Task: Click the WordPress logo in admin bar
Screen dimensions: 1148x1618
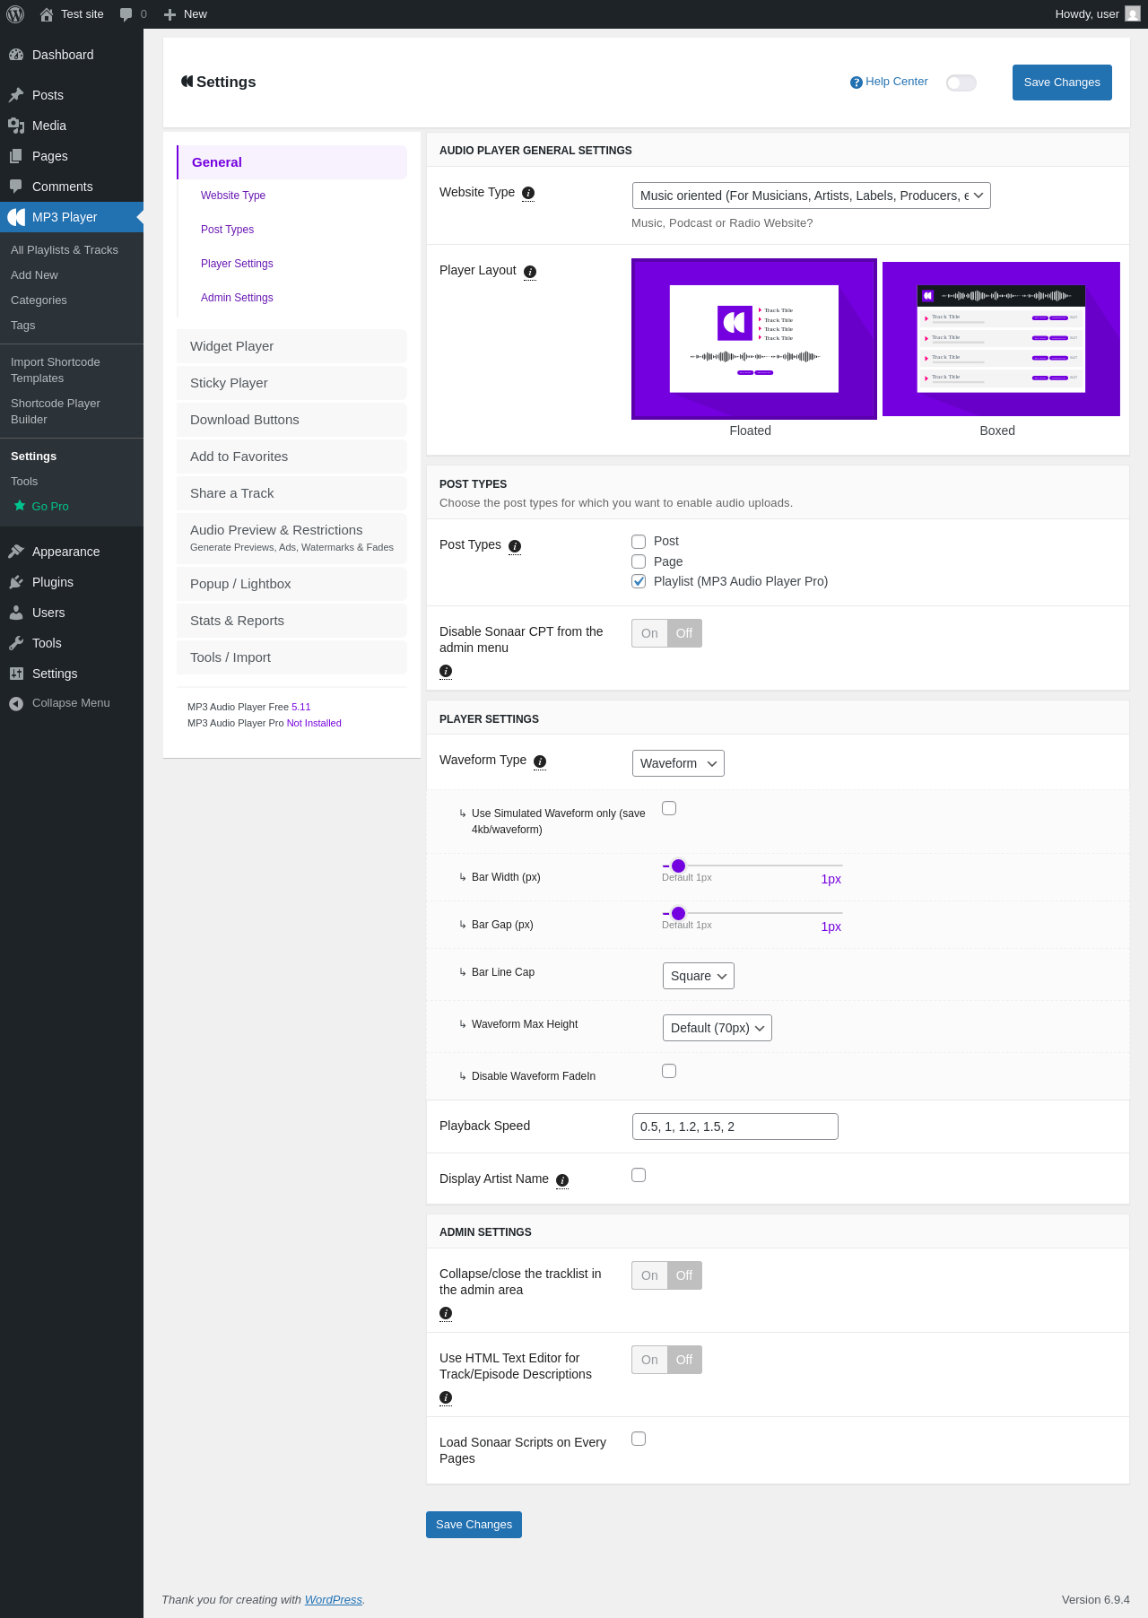Action: pyautogui.click(x=15, y=14)
